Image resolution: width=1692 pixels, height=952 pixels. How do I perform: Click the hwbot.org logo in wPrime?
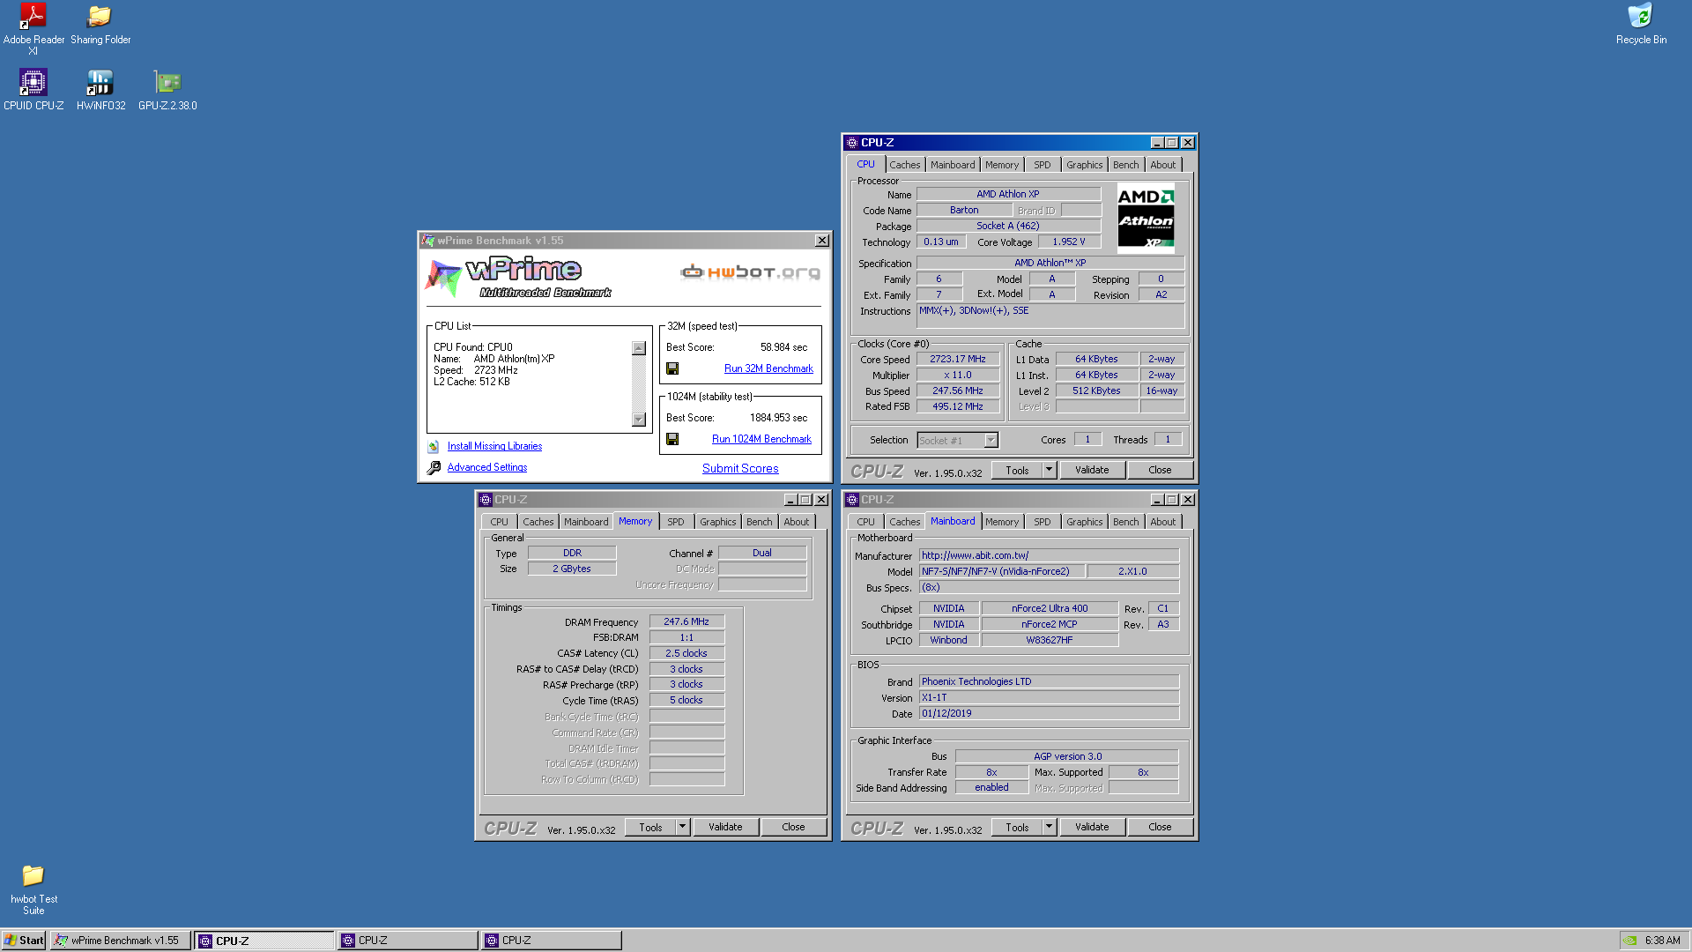tap(750, 272)
